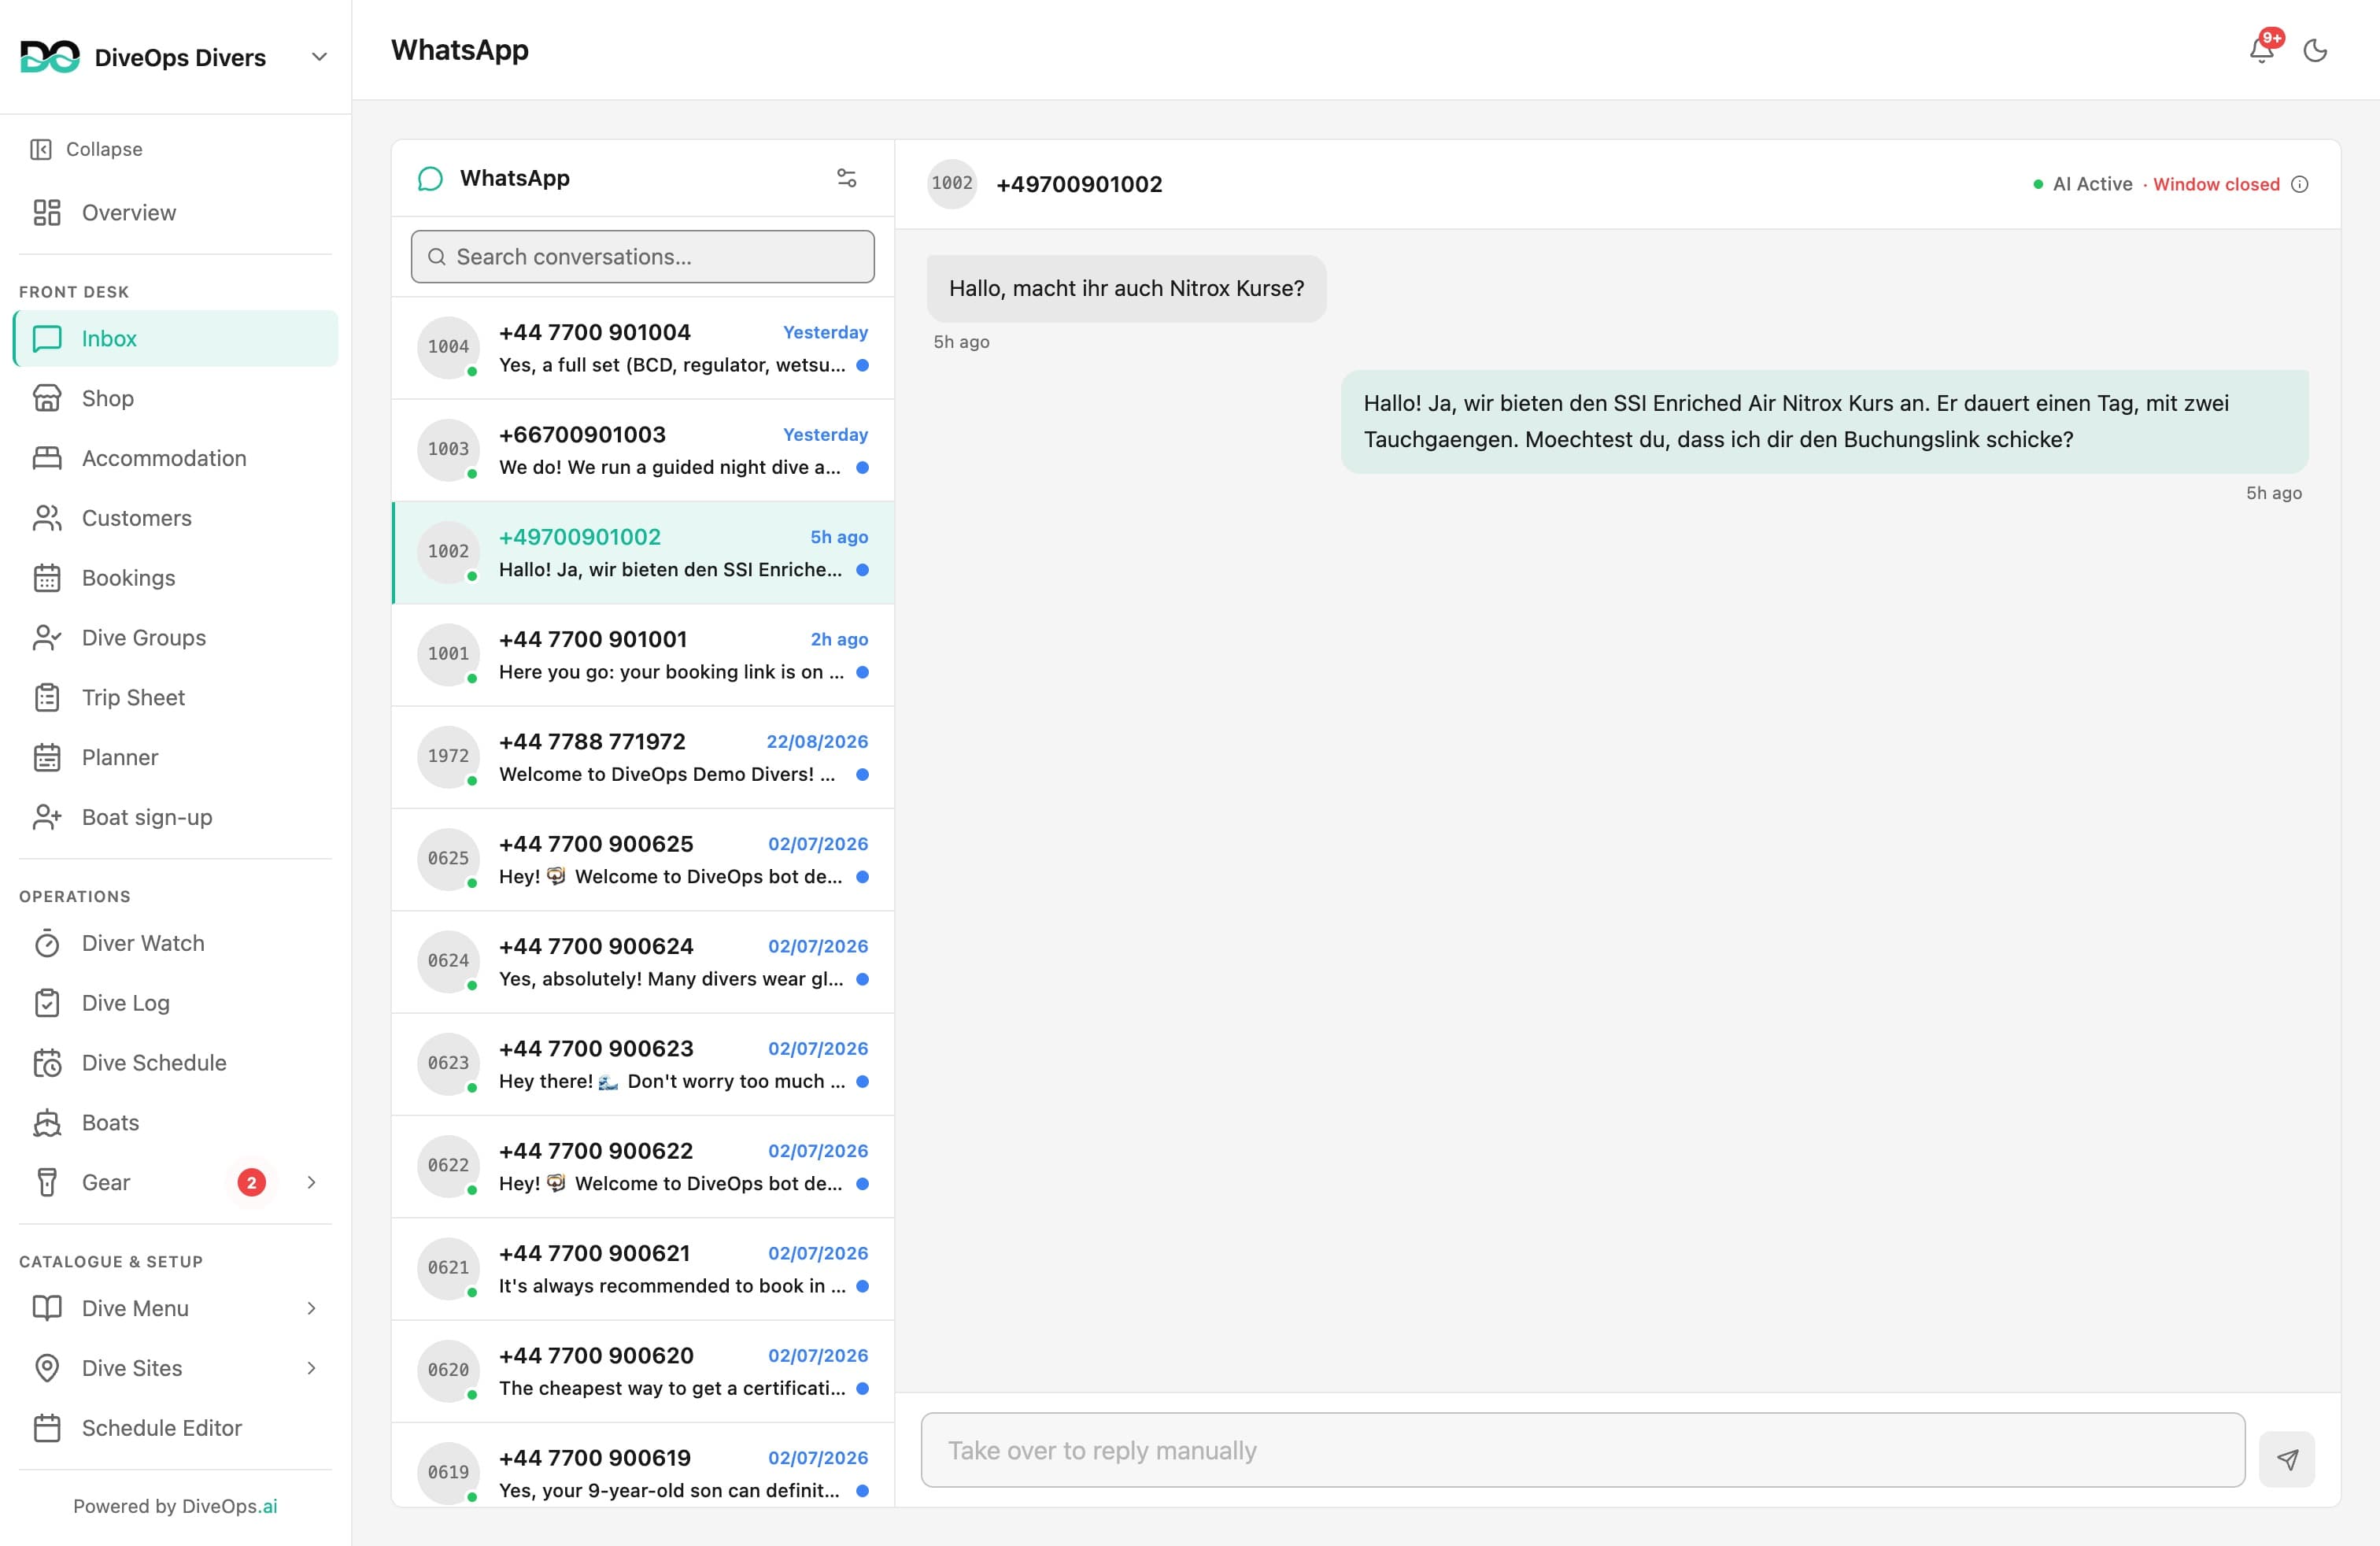Click the 1002 avatar in chat header
The image size is (2380, 1546).
click(x=952, y=184)
